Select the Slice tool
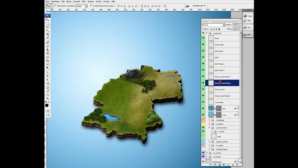This screenshot has width=298, height=168. click(47, 38)
